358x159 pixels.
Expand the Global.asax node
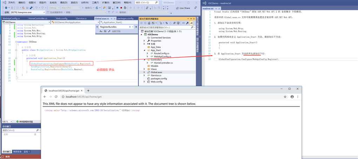[144, 72]
